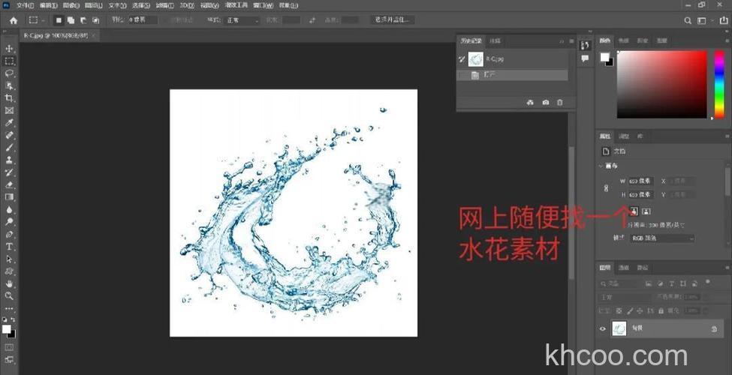Collapse the Canvas section in Properties

[x=601, y=166]
